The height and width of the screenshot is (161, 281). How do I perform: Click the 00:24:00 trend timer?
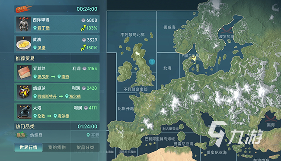tap(87, 9)
